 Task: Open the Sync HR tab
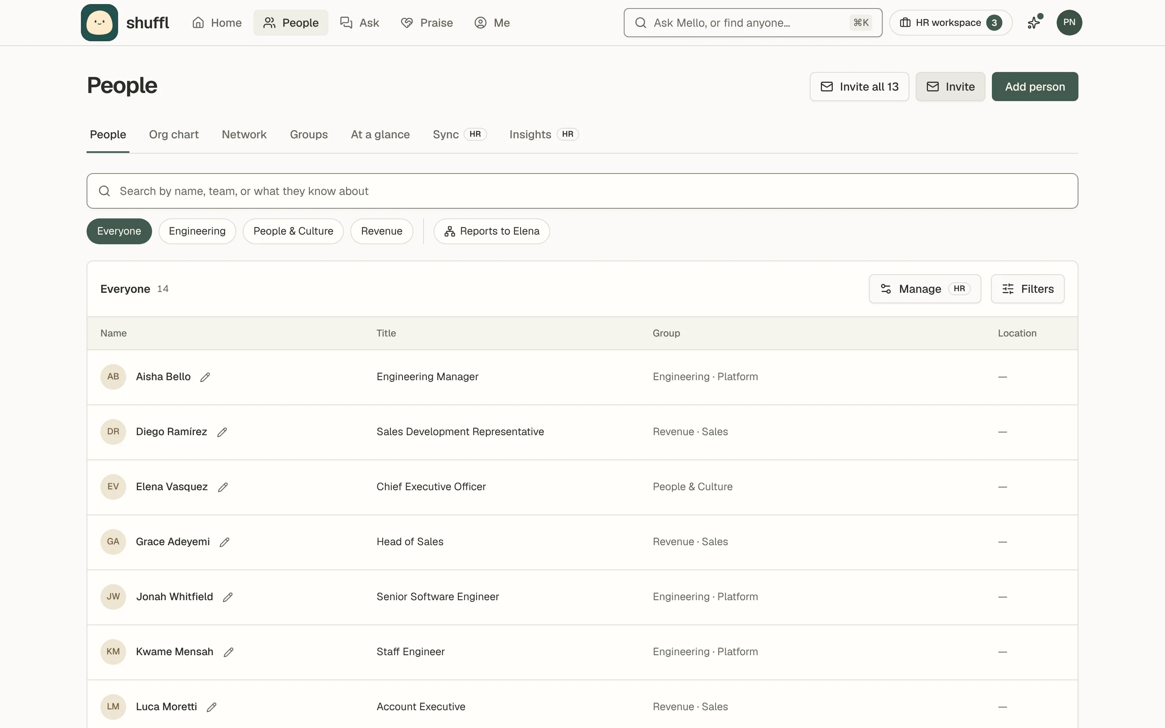(459, 134)
